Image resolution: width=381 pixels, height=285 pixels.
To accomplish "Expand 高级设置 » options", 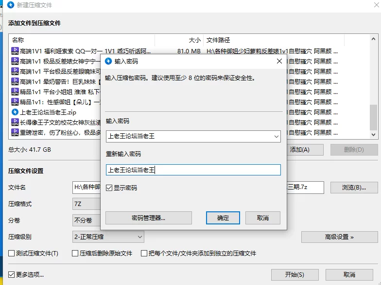I will coord(339,237).
